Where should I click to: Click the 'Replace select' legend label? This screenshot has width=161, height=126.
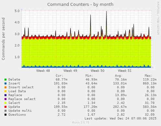pyautogui.click(x=22, y=99)
